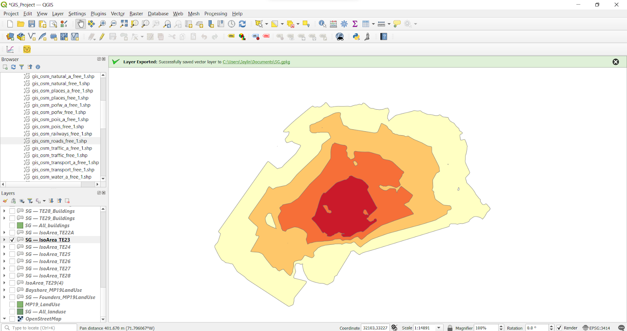This screenshot has height=331, width=627.
Task: Open Statistical Summary sigma icon
Action: pyautogui.click(x=355, y=24)
